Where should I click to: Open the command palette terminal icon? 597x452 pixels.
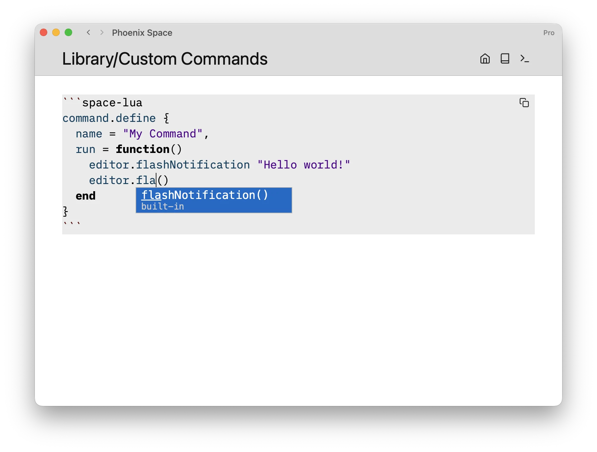click(x=525, y=58)
